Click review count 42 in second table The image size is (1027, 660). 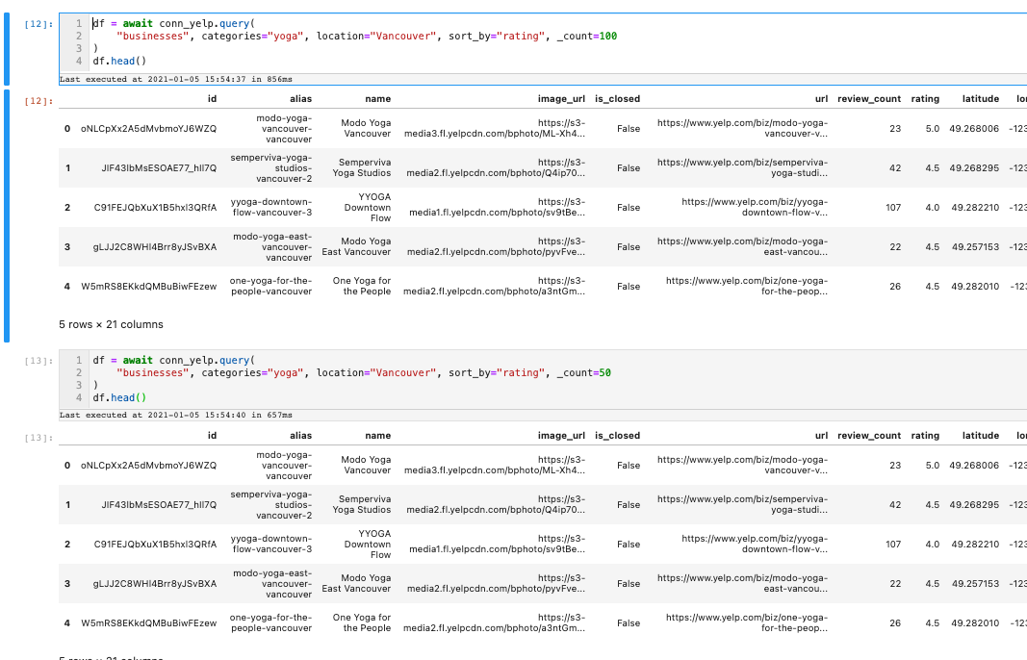(895, 505)
